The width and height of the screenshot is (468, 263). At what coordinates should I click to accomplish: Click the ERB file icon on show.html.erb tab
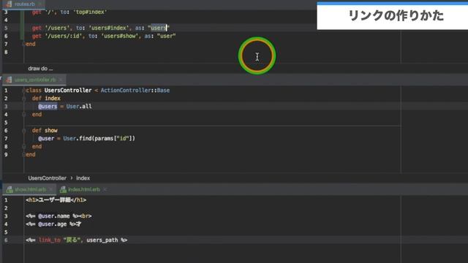(x=10, y=190)
